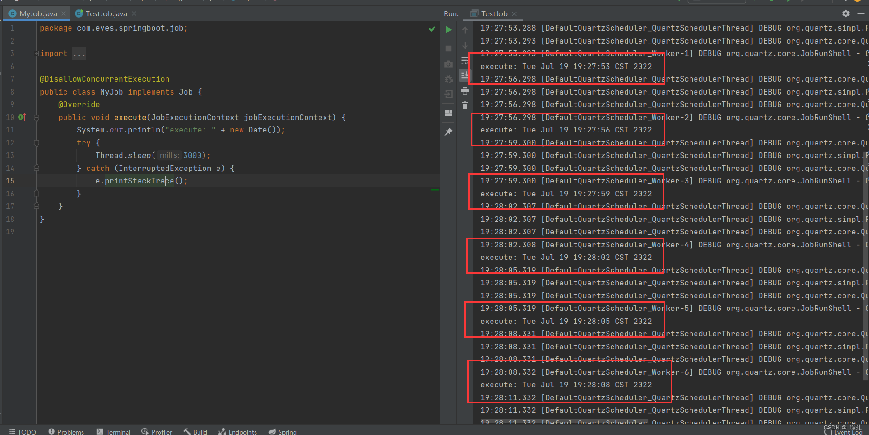Toggle scroll to end of console
Image resolution: width=869 pixels, height=435 pixels.
click(465, 76)
